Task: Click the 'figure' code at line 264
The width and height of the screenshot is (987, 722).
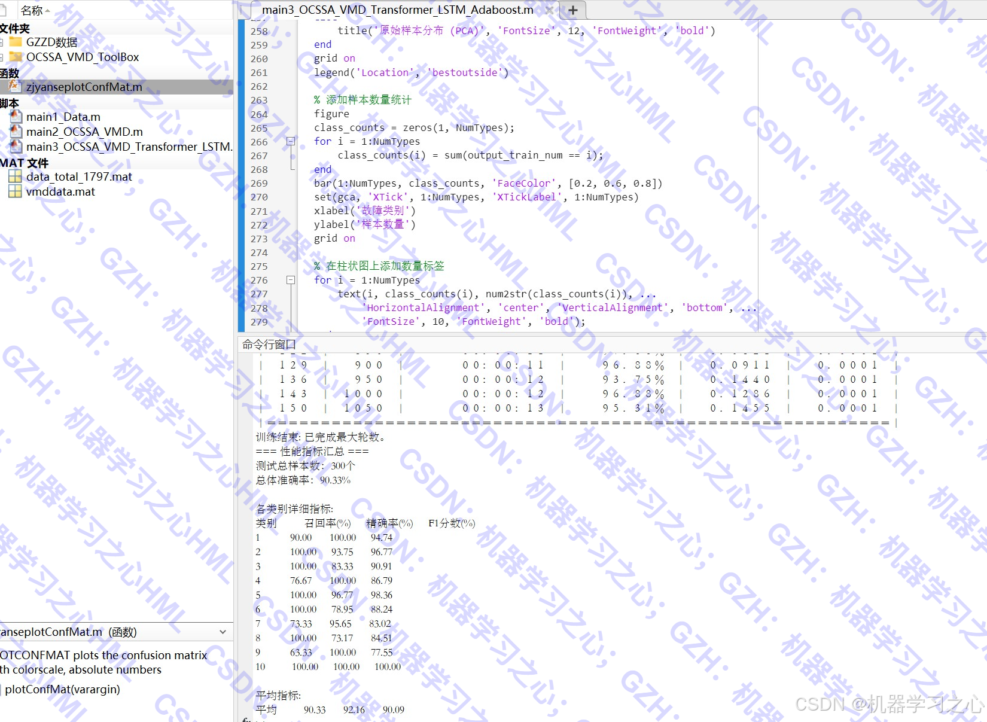Action: tap(331, 114)
